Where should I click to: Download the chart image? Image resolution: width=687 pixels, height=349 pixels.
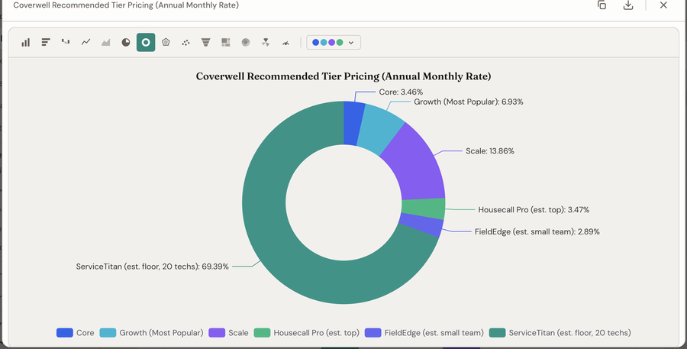[x=628, y=5]
